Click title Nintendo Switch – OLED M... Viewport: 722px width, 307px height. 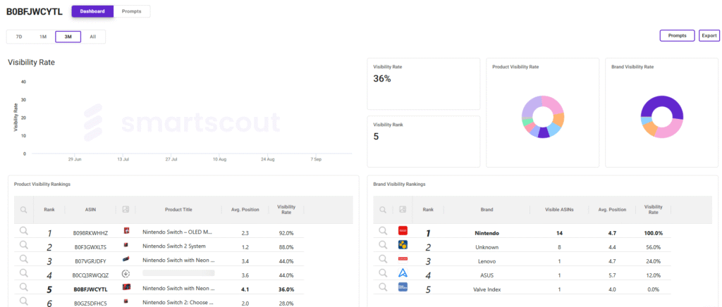click(x=177, y=232)
